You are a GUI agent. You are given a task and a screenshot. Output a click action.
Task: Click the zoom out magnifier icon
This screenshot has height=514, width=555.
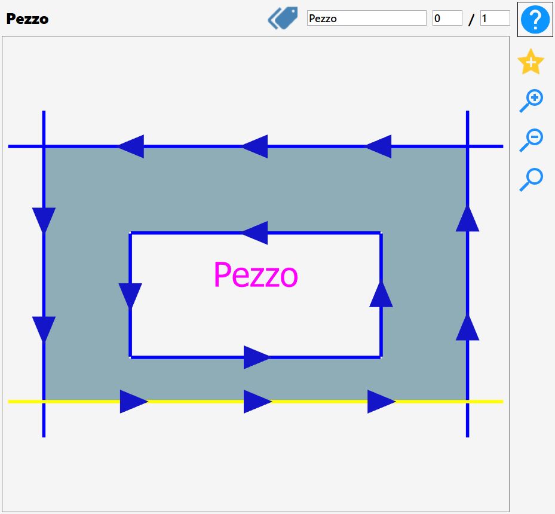pyautogui.click(x=531, y=140)
